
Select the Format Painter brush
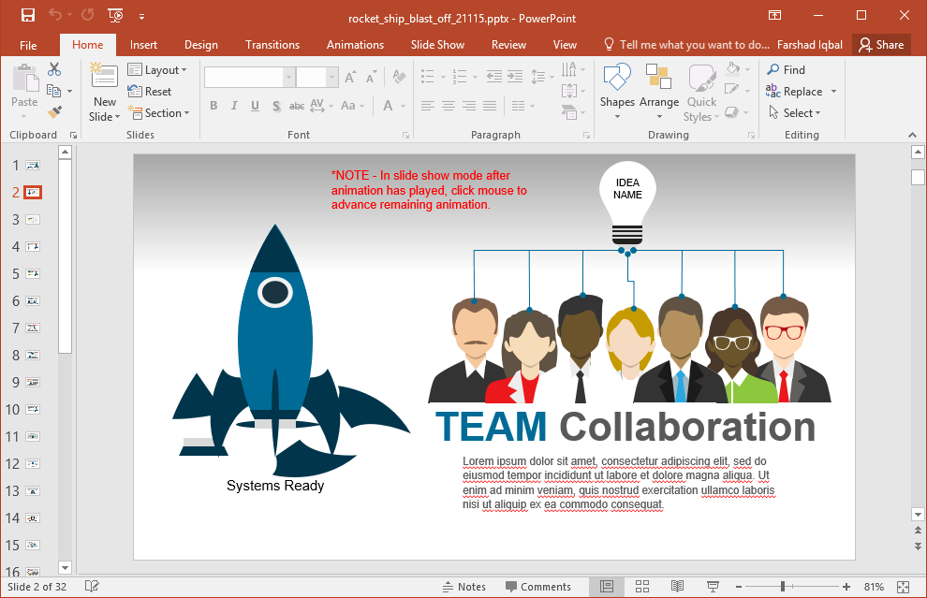tap(54, 112)
